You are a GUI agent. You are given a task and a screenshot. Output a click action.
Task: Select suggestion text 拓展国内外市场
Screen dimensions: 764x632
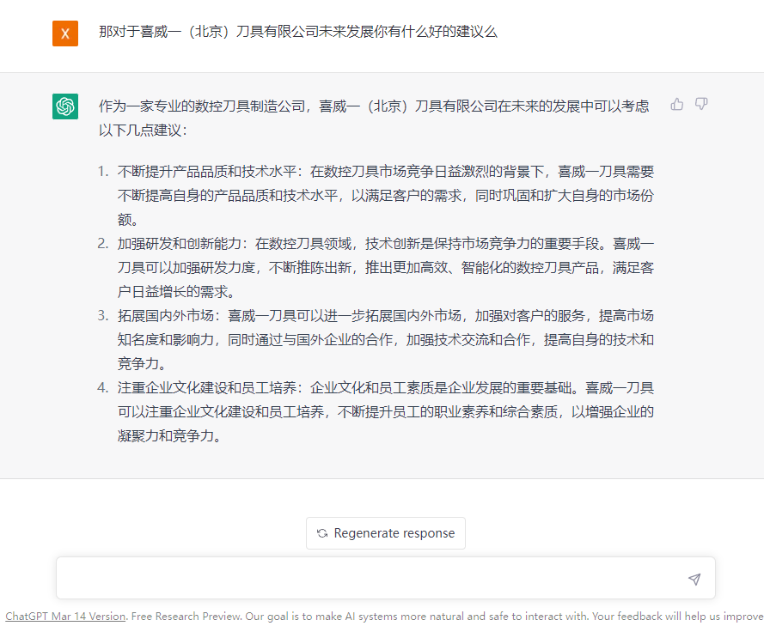165,315
